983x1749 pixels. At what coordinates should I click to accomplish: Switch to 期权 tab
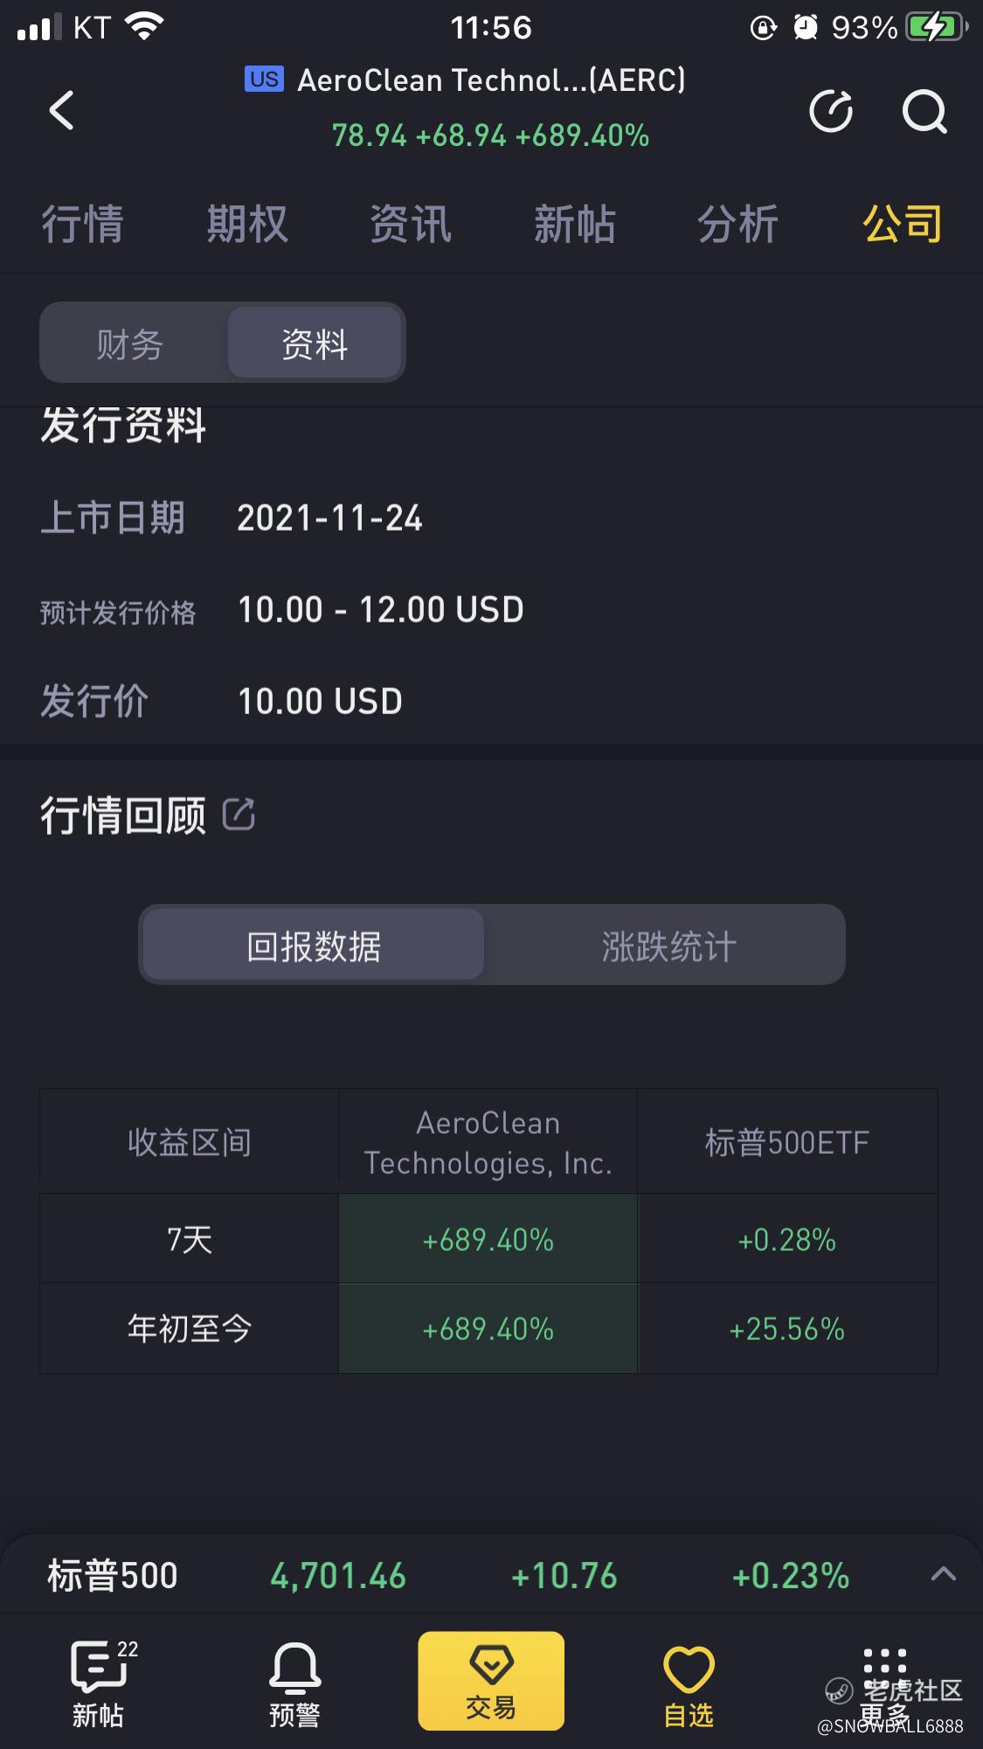(247, 224)
